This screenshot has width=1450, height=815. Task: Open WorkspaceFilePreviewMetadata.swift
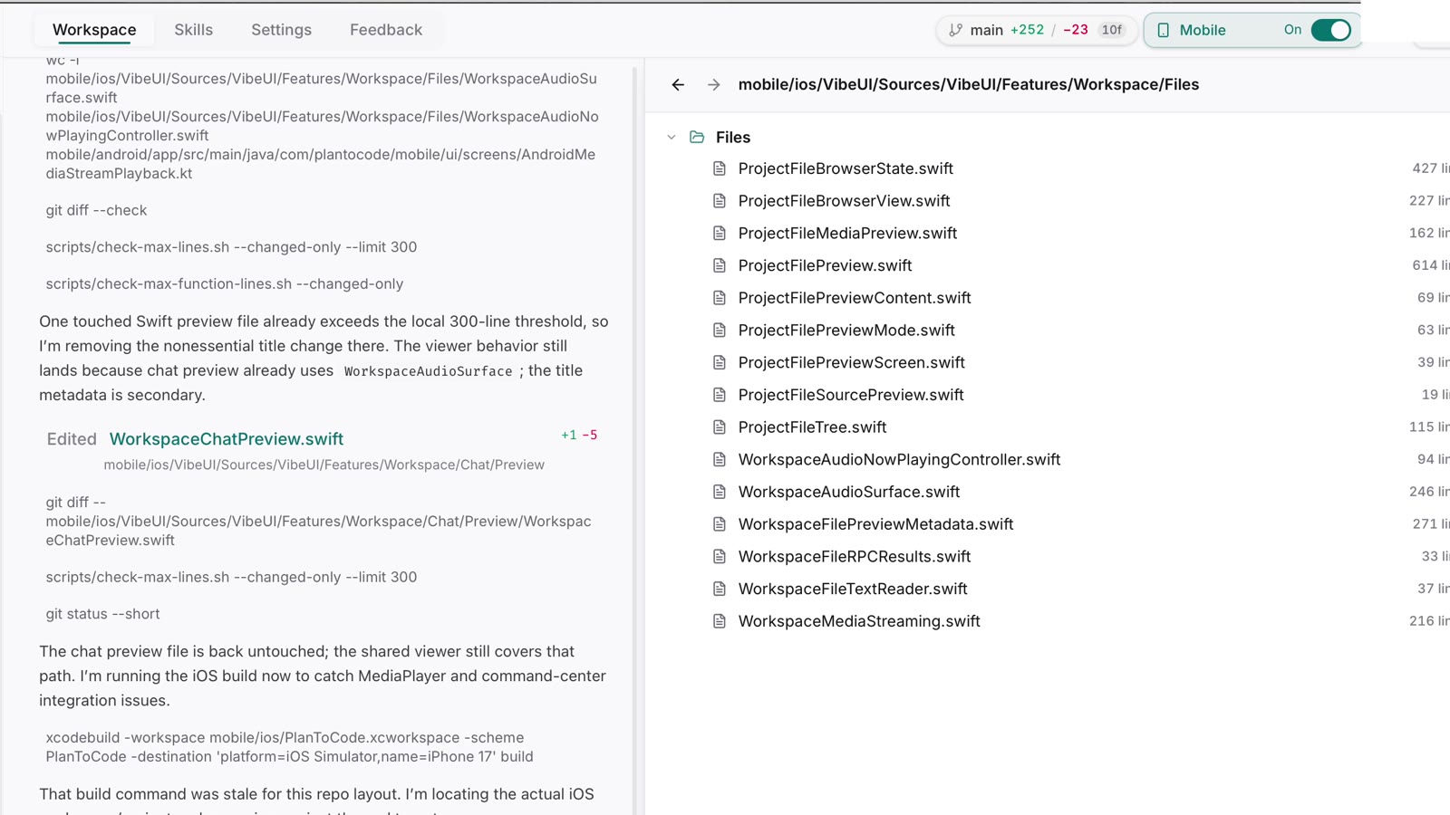[875, 524]
